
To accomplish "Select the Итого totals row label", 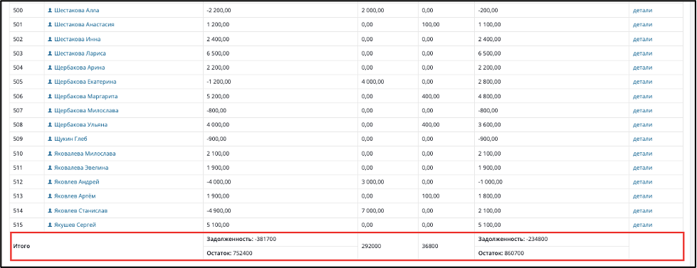I will 22,246.
